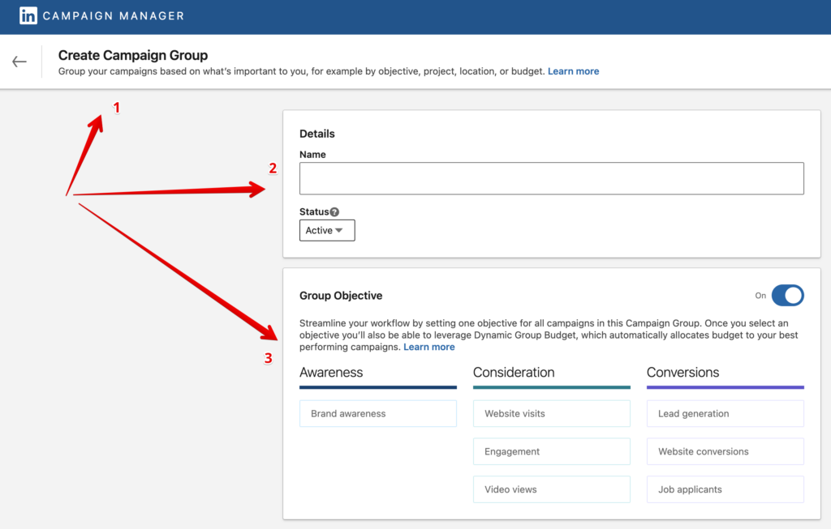Focus the campaign group Name field
831x529 pixels.
point(551,178)
